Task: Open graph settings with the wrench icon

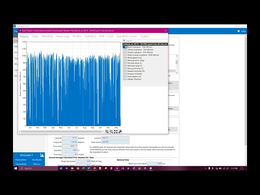Action: pyautogui.click(x=120, y=132)
